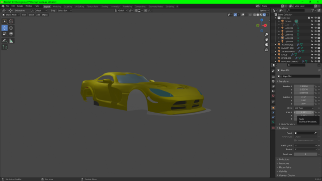The width and height of the screenshot is (322, 181).
Task: Click the Options button in the viewport header
Action: [264, 11]
